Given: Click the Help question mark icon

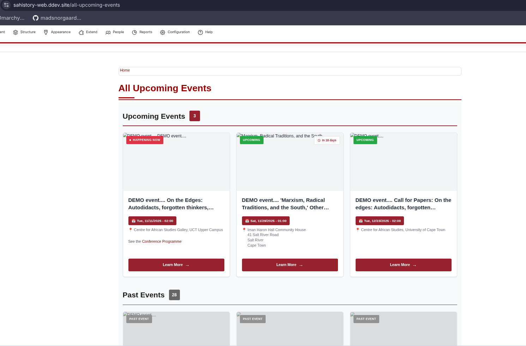Looking at the screenshot, I should tap(200, 32).
